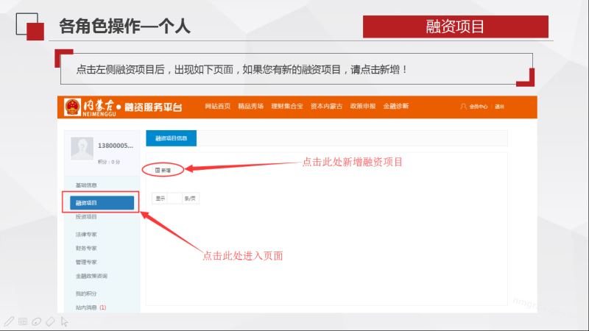
Task: Choose the pointer cursor tool
Action: [x=65, y=321]
